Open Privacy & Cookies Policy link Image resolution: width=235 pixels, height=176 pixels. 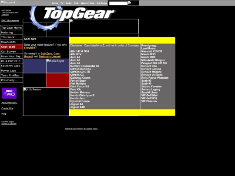click(x=87, y=129)
